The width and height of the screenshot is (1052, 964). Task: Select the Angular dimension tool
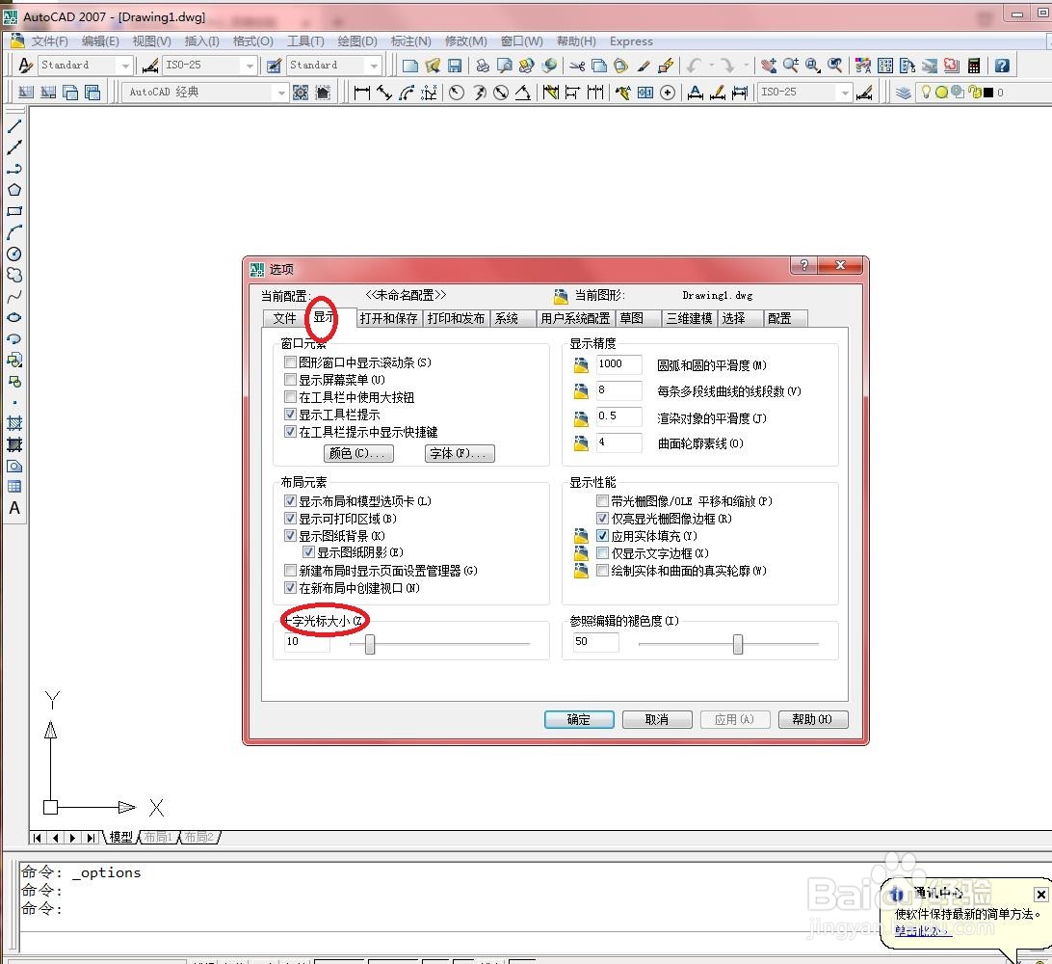pyautogui.click(x=523, y=92)
